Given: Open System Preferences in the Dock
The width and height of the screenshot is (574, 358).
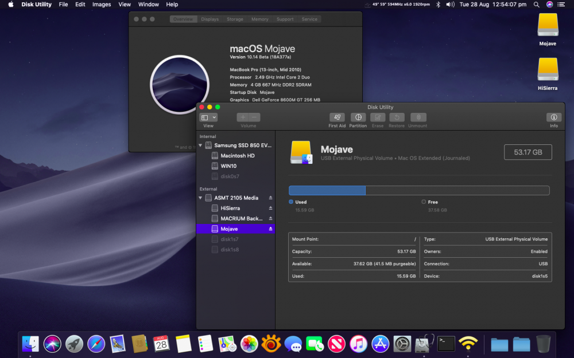Looking at the screenshot, I should pyautogui.click(x=402, y=344).
